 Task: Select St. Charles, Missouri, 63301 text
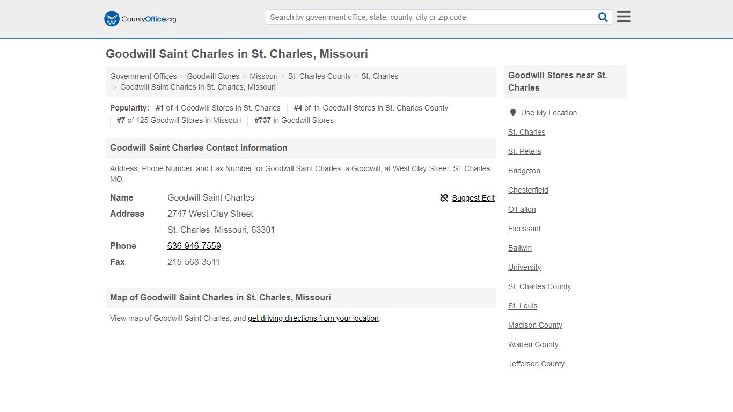coord(221,230)
